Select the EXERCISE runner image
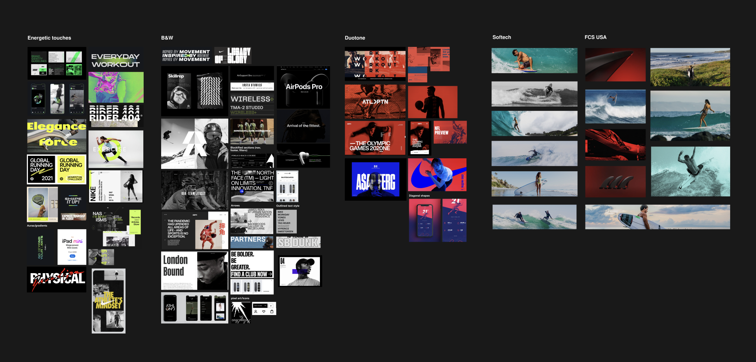This screenshot has height=362, width=756. [x=116, y=149]
